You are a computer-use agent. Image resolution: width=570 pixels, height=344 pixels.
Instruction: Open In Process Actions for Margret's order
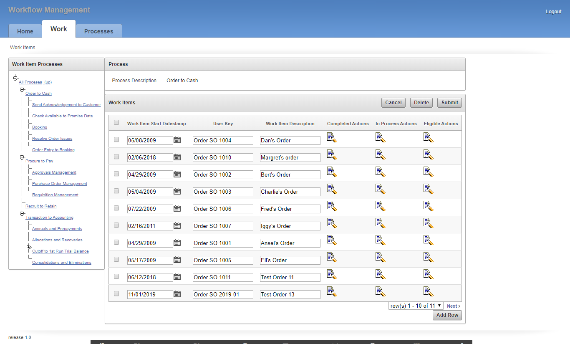(x=380, y=154)
